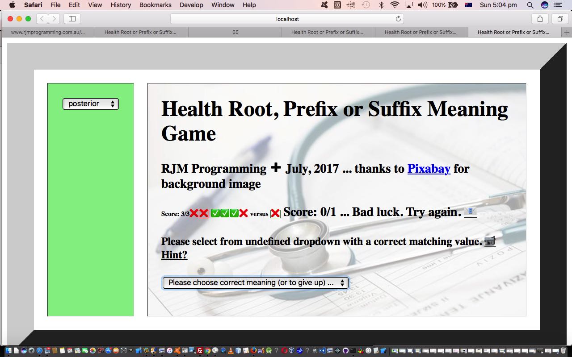Add a new Safari tab
Image resolution: width=572 pixels, height=357 pixels.
(567, 32)
